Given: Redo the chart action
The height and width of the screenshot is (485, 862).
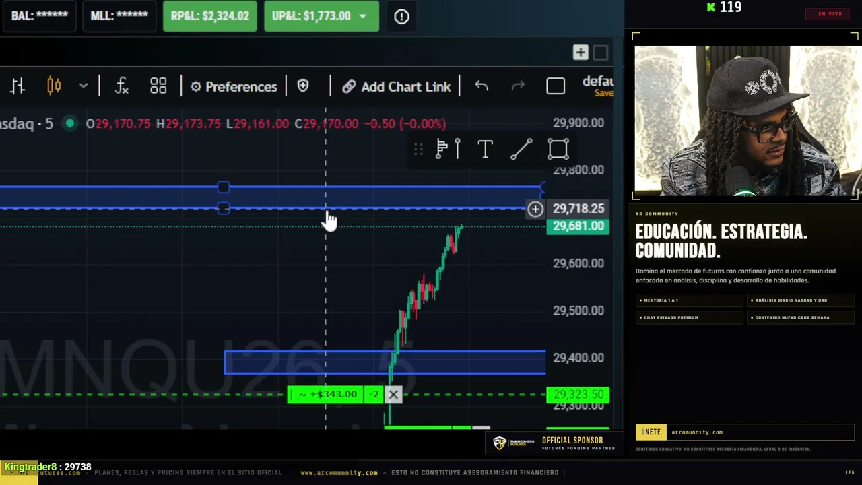Looking at the screenshot, I should click(x=518, y=86).
